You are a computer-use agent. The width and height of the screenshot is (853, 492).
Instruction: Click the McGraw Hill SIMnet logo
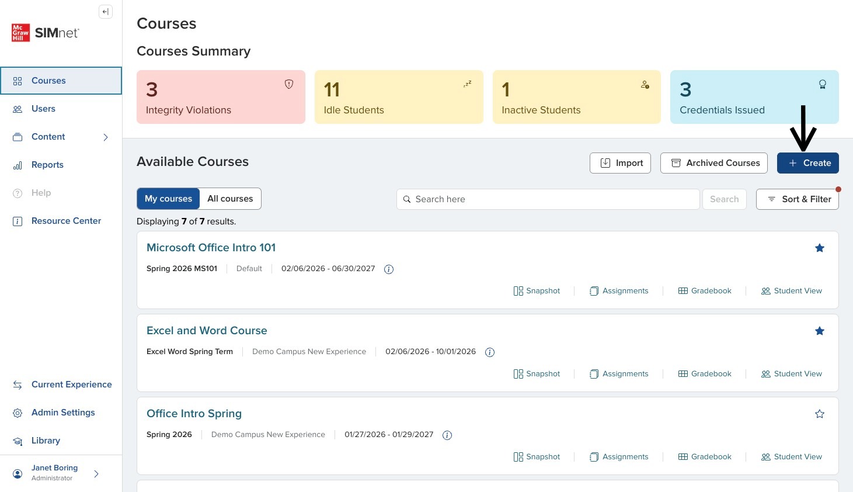pos(46,33)
